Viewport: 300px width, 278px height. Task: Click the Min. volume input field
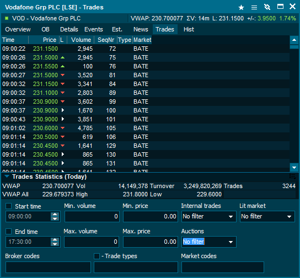pos(92,216)
